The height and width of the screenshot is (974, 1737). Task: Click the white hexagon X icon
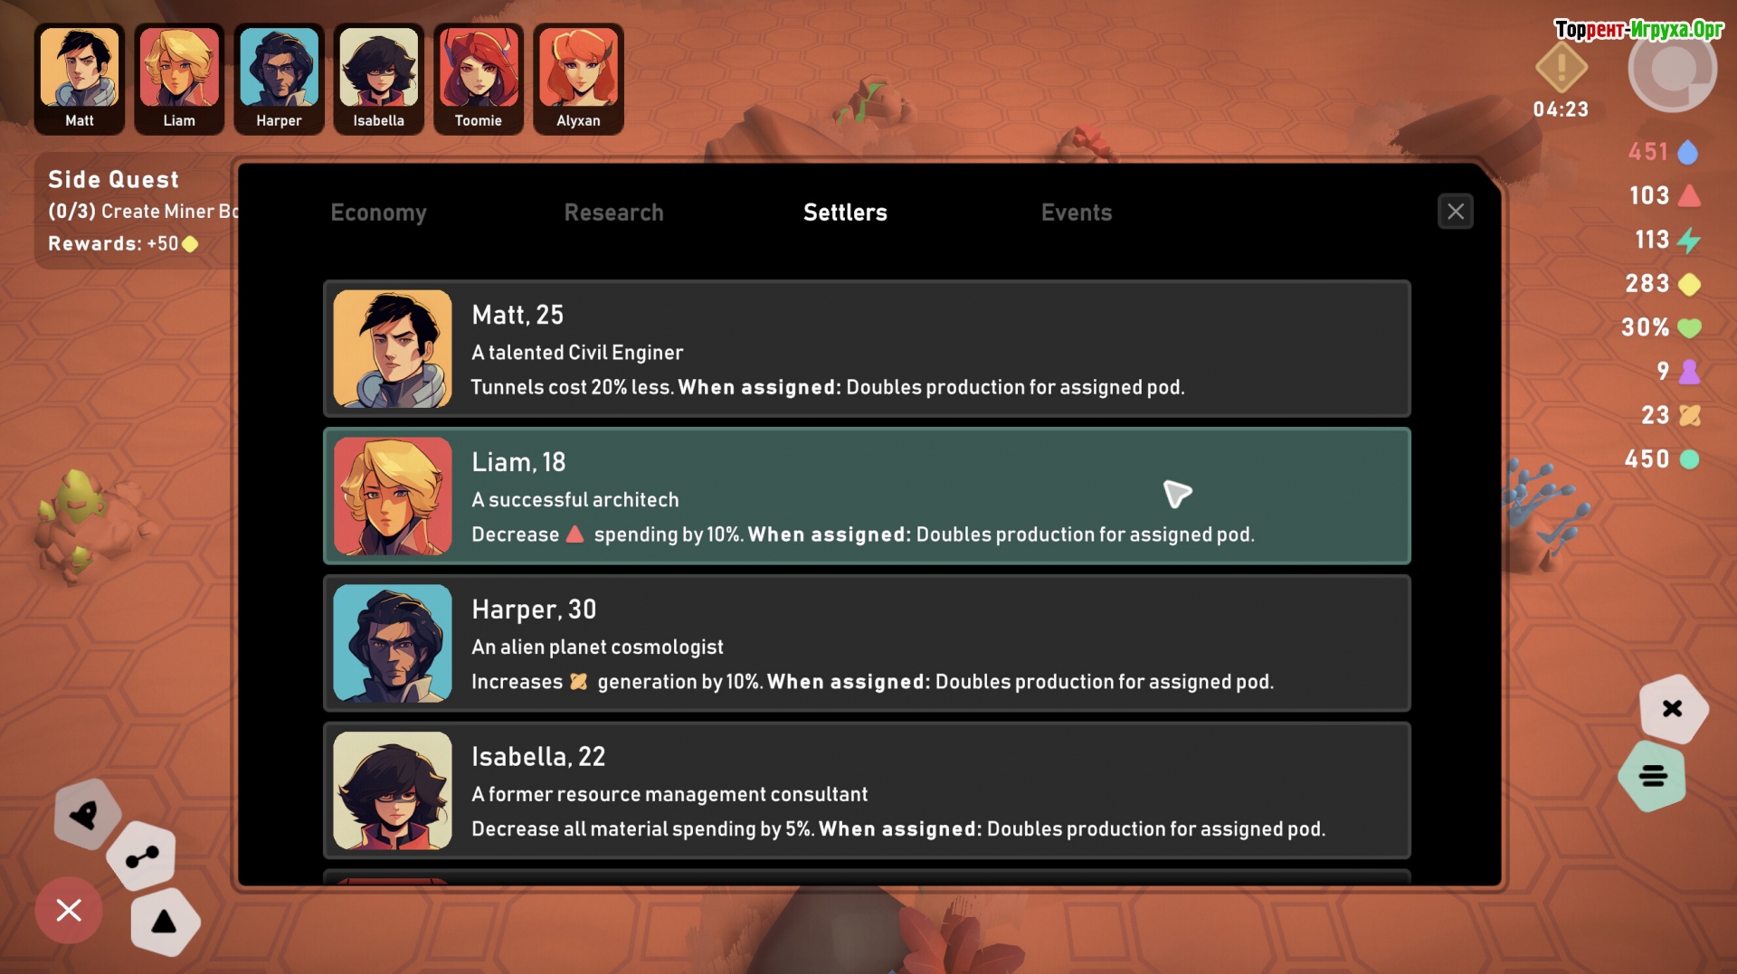point(1673,708)
